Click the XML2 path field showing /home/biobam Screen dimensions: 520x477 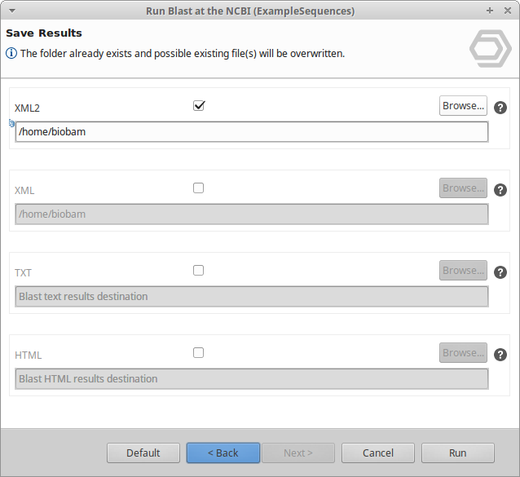252,132
